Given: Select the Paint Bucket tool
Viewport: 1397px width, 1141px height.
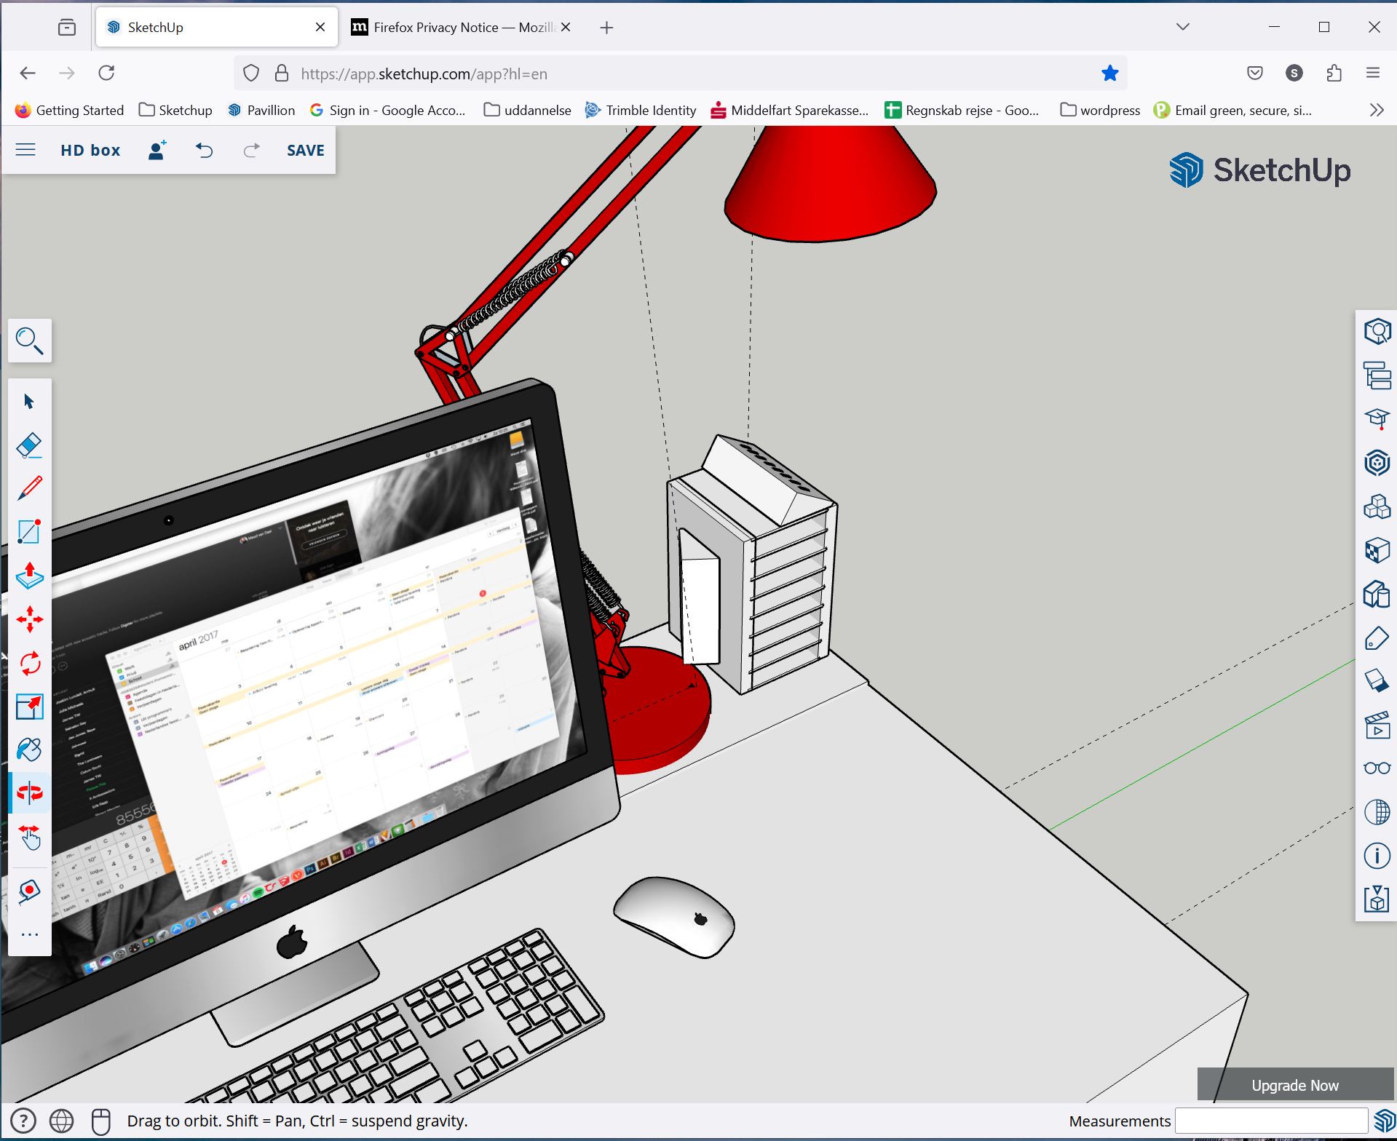Looking at the screenshot, I should 30,750.
